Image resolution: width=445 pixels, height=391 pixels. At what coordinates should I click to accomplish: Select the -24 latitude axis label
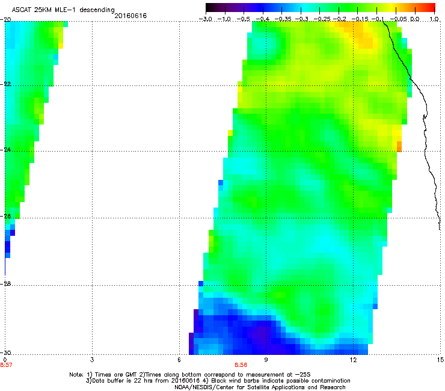[x=5, y=150]
